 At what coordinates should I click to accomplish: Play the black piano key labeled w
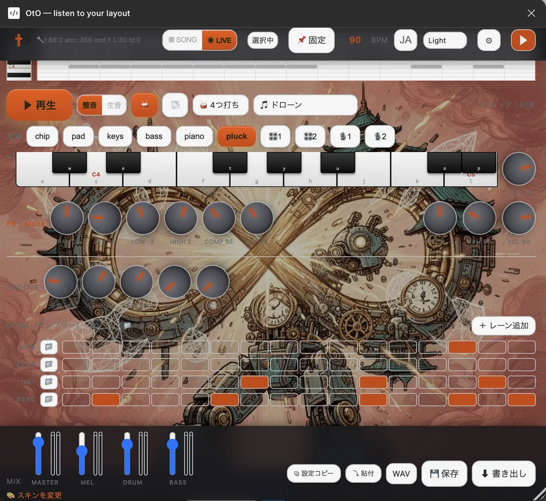[69, 163]
